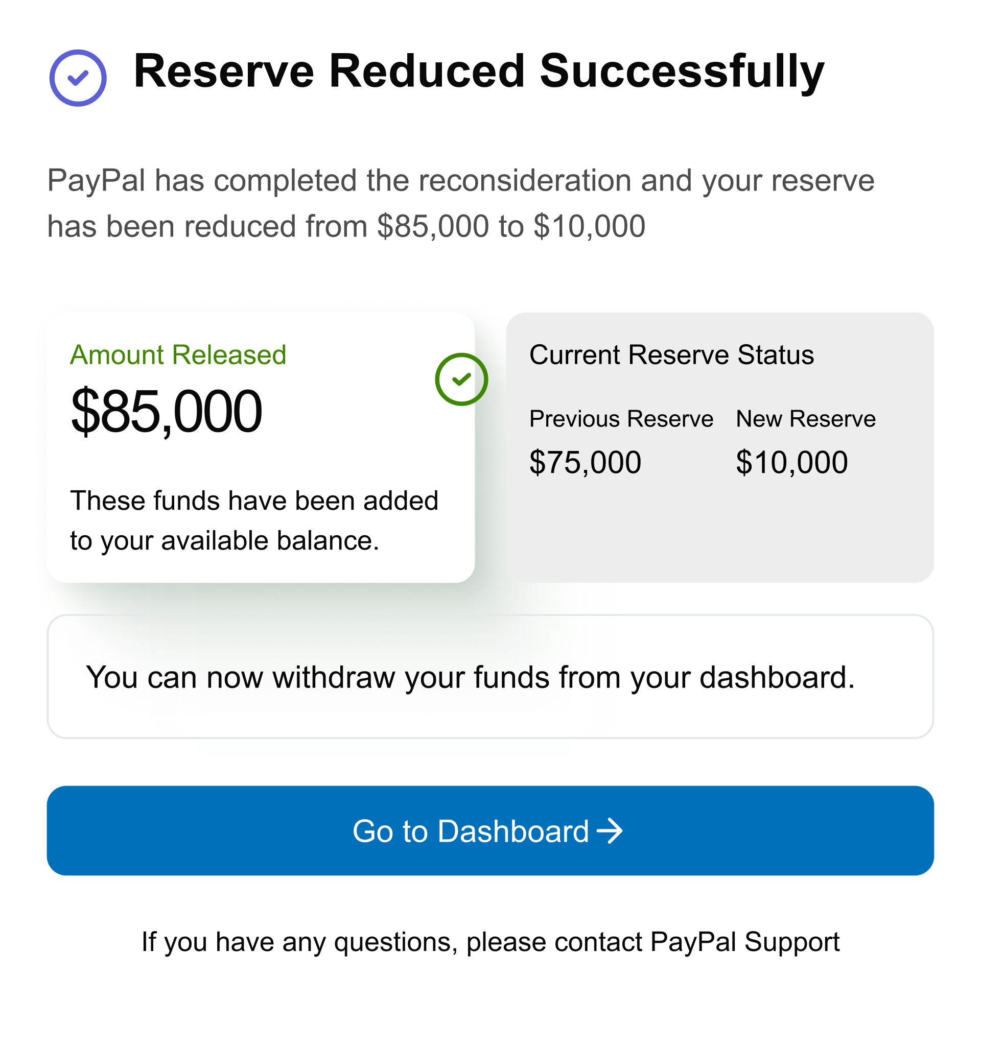The height and width of the screenshot is (1046, 981).
Task: Click the withdraw funds notice box
Action: pyautogui.click(x=490, y=677)
